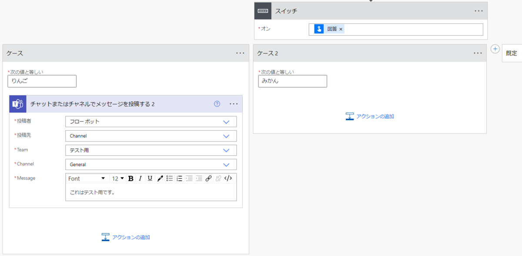Click the Switch action icon

point(263,11)
